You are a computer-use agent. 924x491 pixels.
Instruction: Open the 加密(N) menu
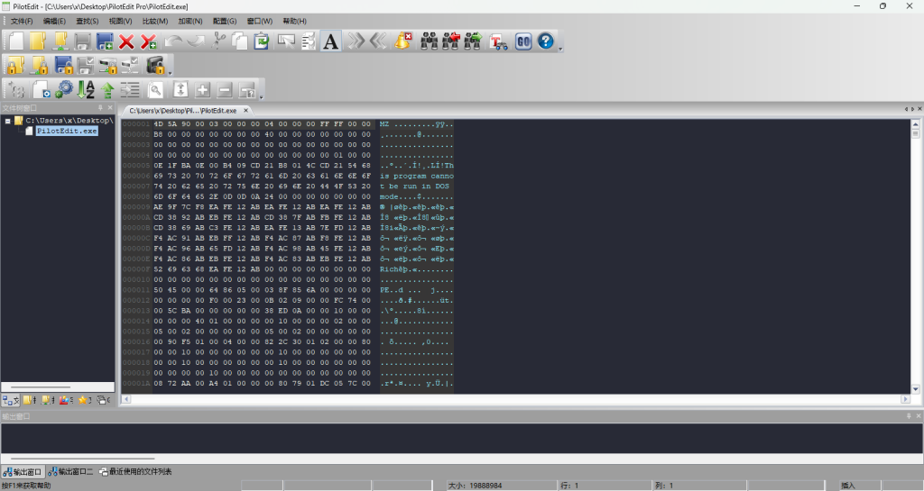point(190,21)
